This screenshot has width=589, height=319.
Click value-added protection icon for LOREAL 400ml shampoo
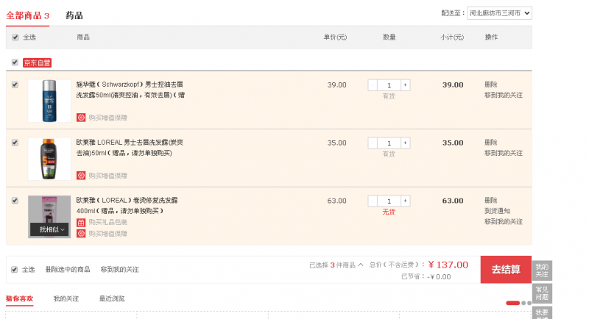tap(81, 234)
